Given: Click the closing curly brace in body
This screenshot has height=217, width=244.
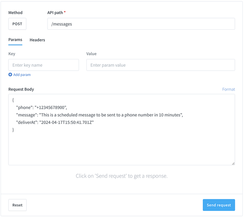Looking at the screenshot, I should click(x=13, y=130).
